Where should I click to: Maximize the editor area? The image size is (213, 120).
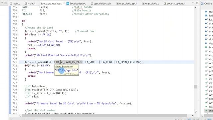pyautogui.click(x=197, y=3)
